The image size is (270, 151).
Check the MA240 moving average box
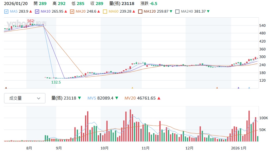pos(177,12)
